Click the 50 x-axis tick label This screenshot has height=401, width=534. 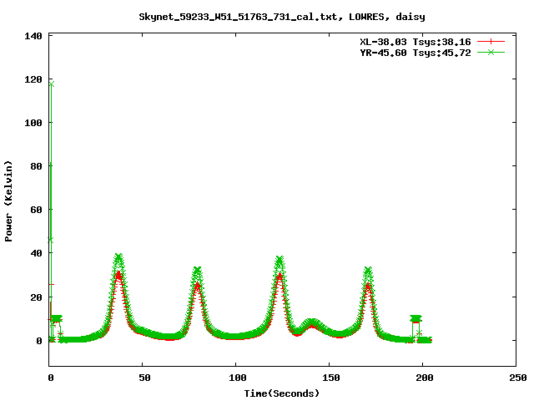tap(144, 378)
